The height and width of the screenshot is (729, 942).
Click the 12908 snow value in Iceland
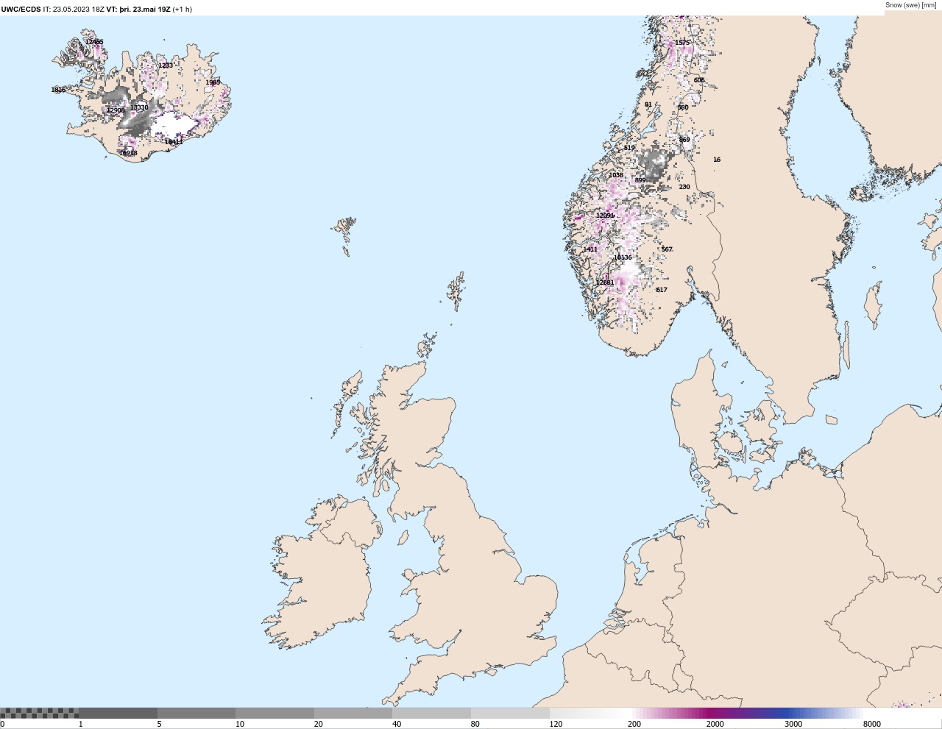[116, 110]
